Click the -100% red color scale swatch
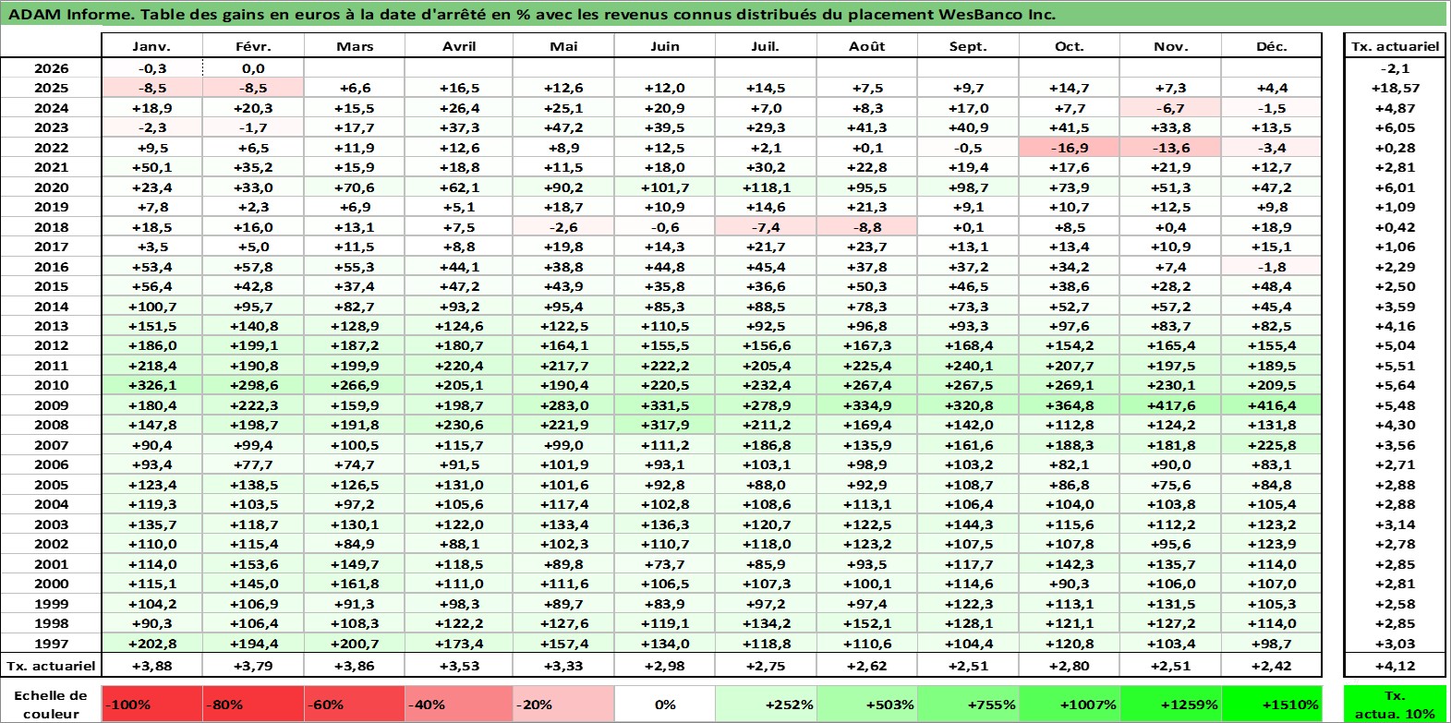1451x723 pixels. [151, 704]
